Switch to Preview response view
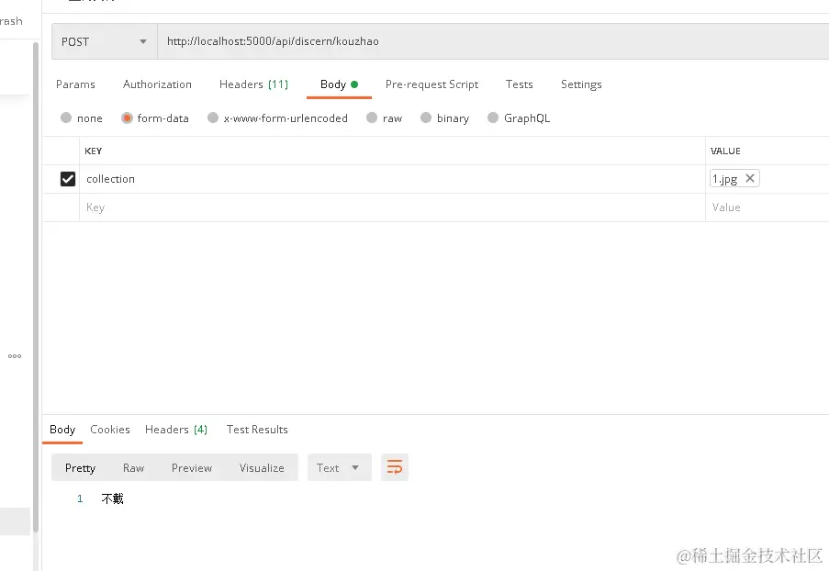The width and height of the screenshot is (829, 571). 191,468
